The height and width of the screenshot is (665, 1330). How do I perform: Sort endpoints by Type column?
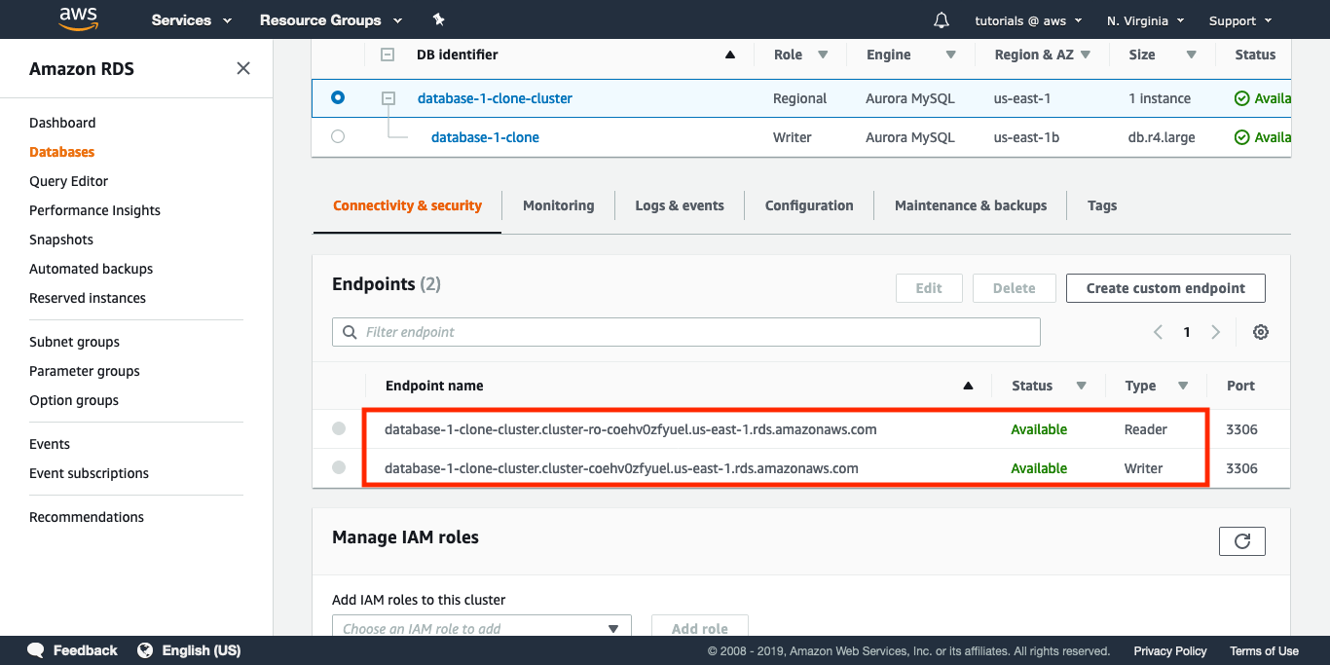coord(1183,386)
